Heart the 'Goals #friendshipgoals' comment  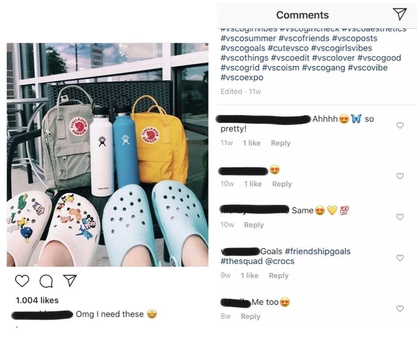[400, 258]
